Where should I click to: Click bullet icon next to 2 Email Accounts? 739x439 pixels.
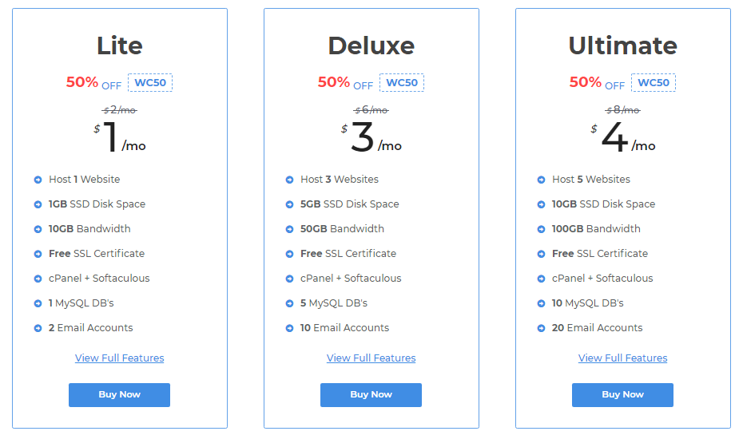coord(38,328)
